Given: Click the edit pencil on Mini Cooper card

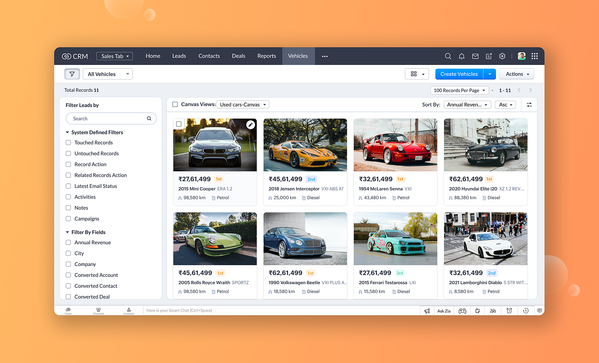Looking at the screenshot, I should point(250,125).
